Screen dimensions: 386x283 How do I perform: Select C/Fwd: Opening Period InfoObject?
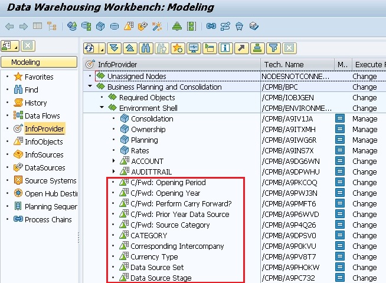[168, 182]
